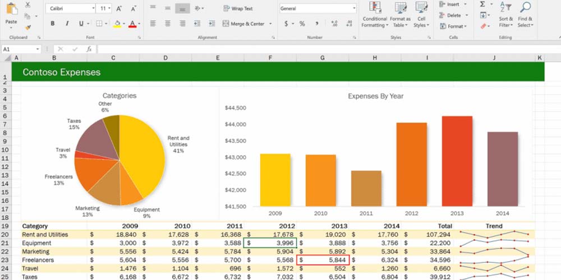Open the General number format dropdown
The height and width of the screenshot is (280, 561).
click(x=354, y=8)
